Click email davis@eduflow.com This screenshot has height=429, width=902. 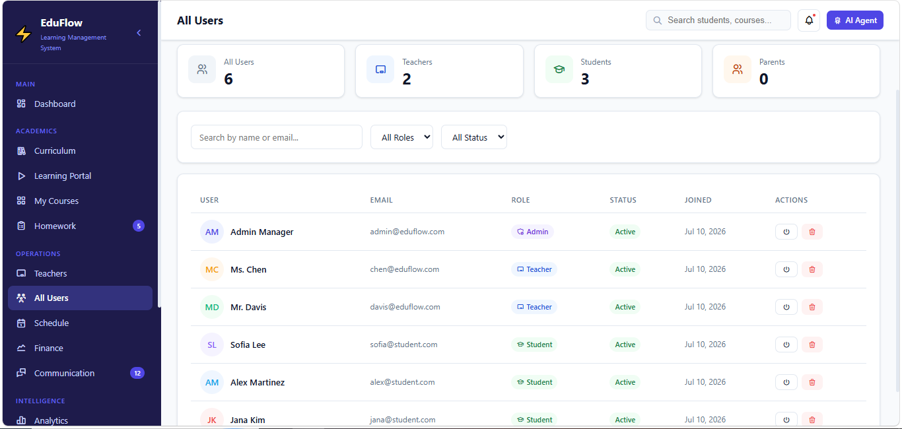[405, 307]
